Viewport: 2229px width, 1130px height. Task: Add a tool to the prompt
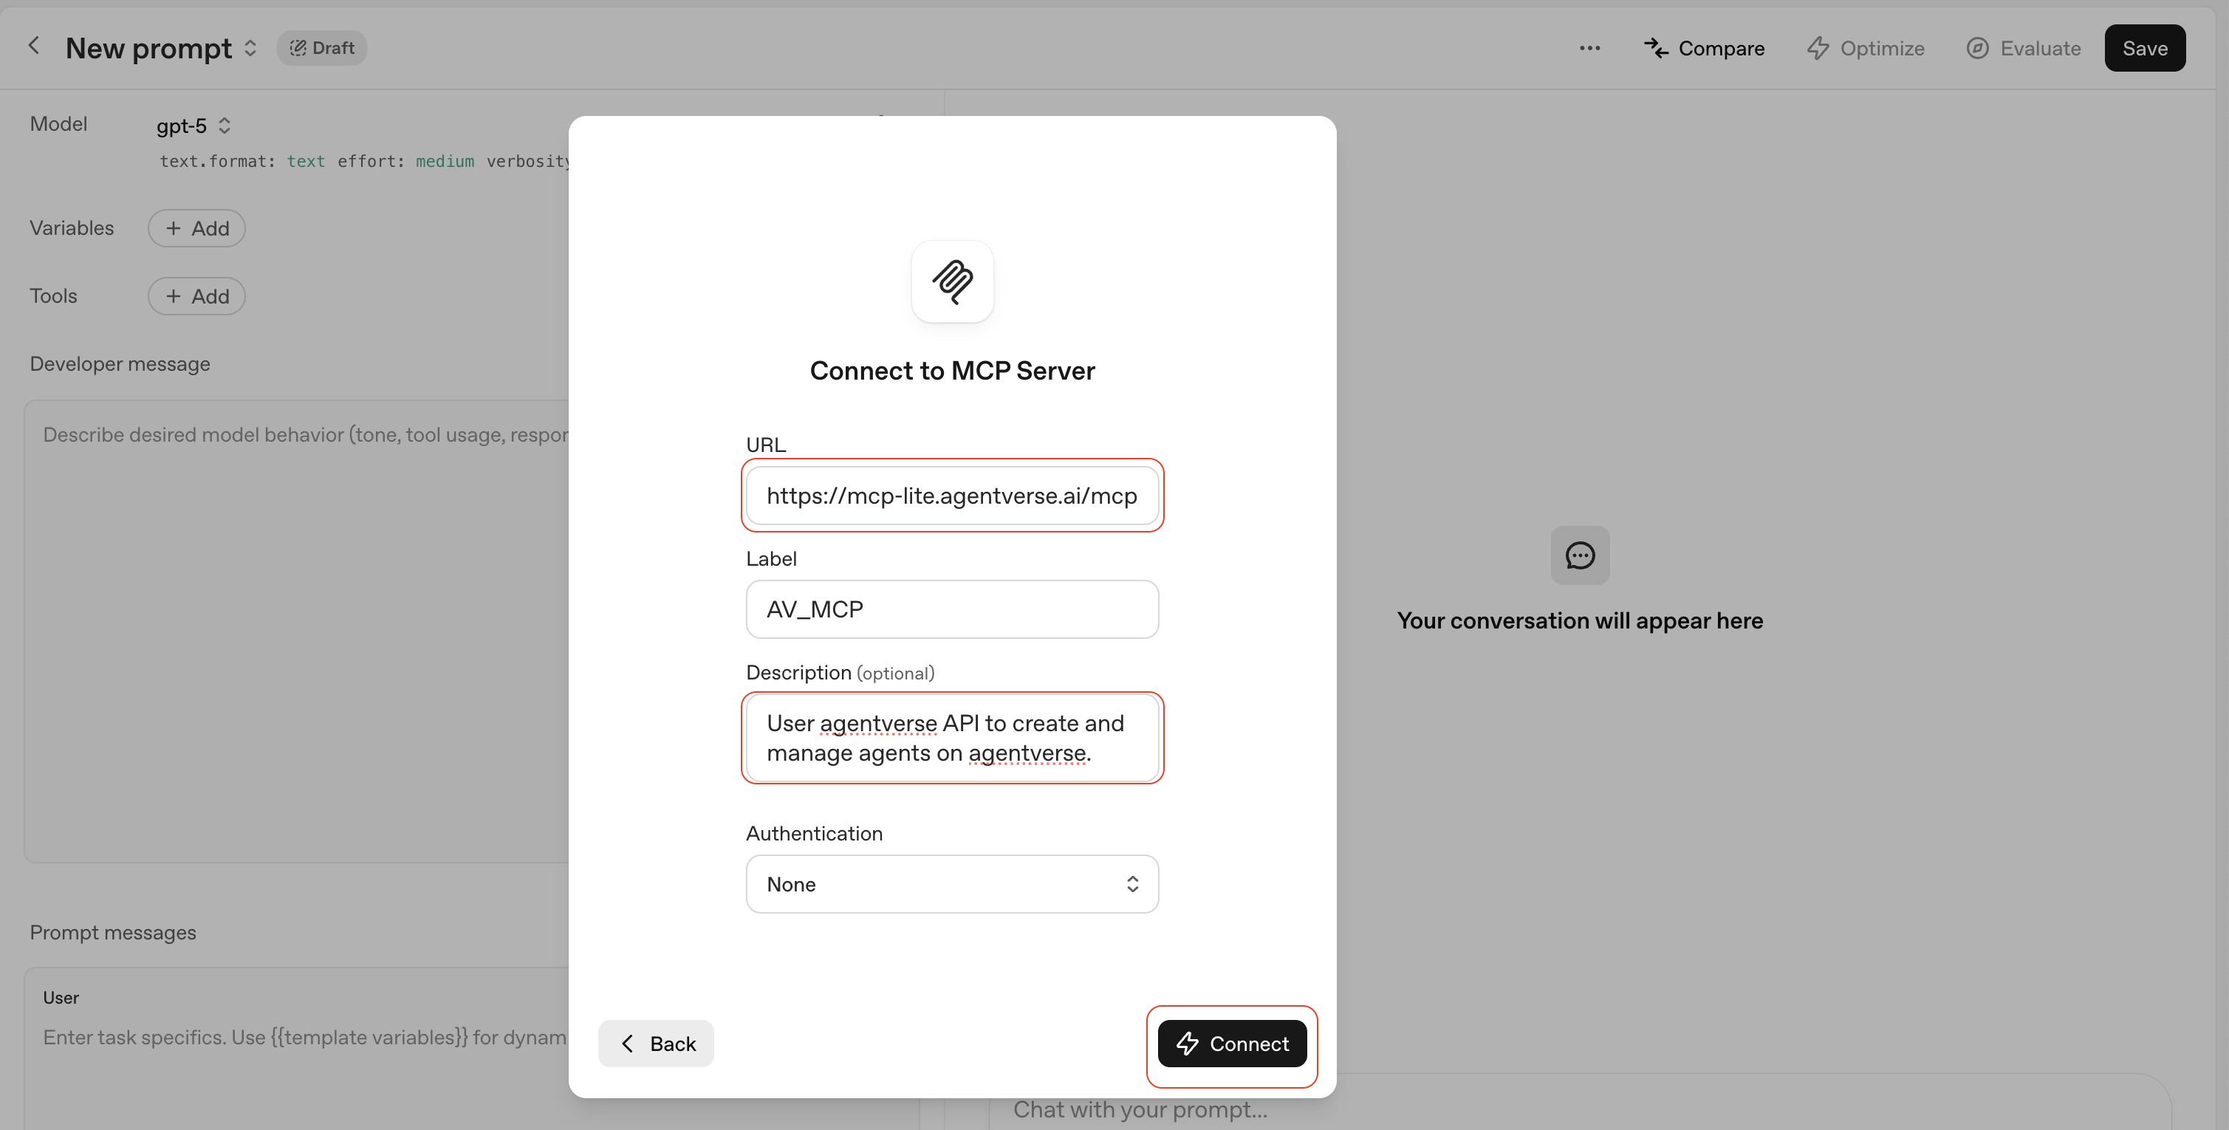(x=196, y=296)
